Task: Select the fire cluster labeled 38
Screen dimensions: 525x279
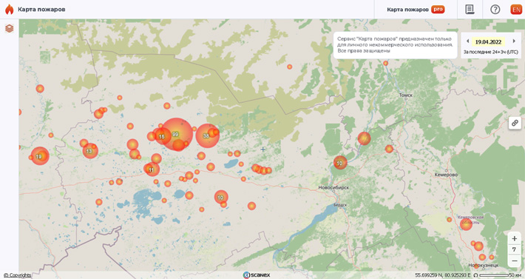Action: (x=207, y=135)
